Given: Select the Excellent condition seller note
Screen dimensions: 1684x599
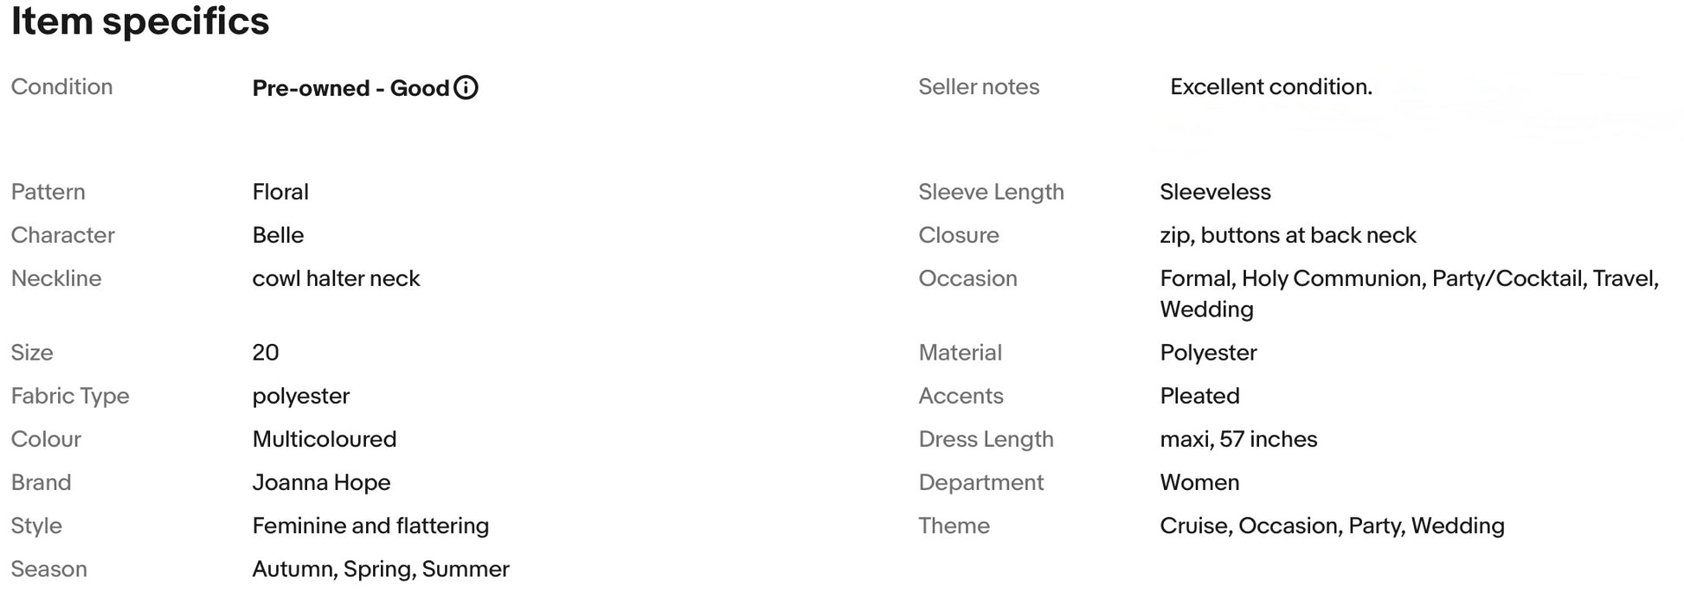Looking at the screenshot, I should 1271,86.
